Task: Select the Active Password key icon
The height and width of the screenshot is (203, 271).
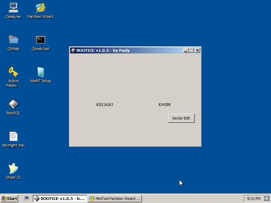Action: [x=13, y=77]
